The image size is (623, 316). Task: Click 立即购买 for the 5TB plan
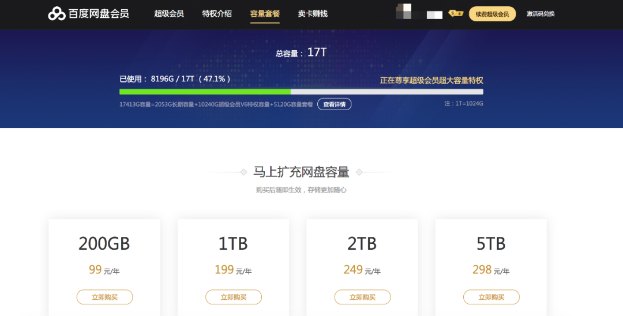click(x=491, y=297)
